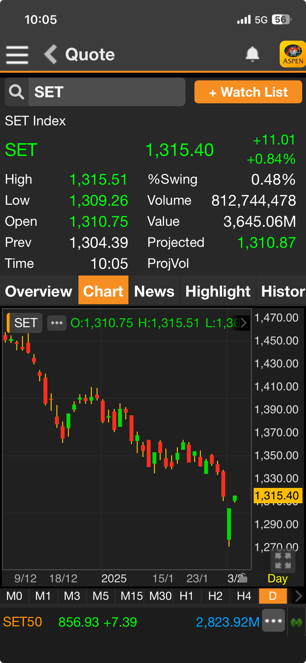Show more timeframes with right arrow

click(x=298, y=596)
